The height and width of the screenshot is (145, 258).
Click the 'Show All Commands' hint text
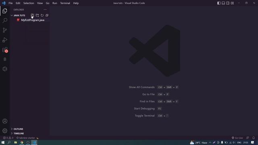click(x=141, y=87)
